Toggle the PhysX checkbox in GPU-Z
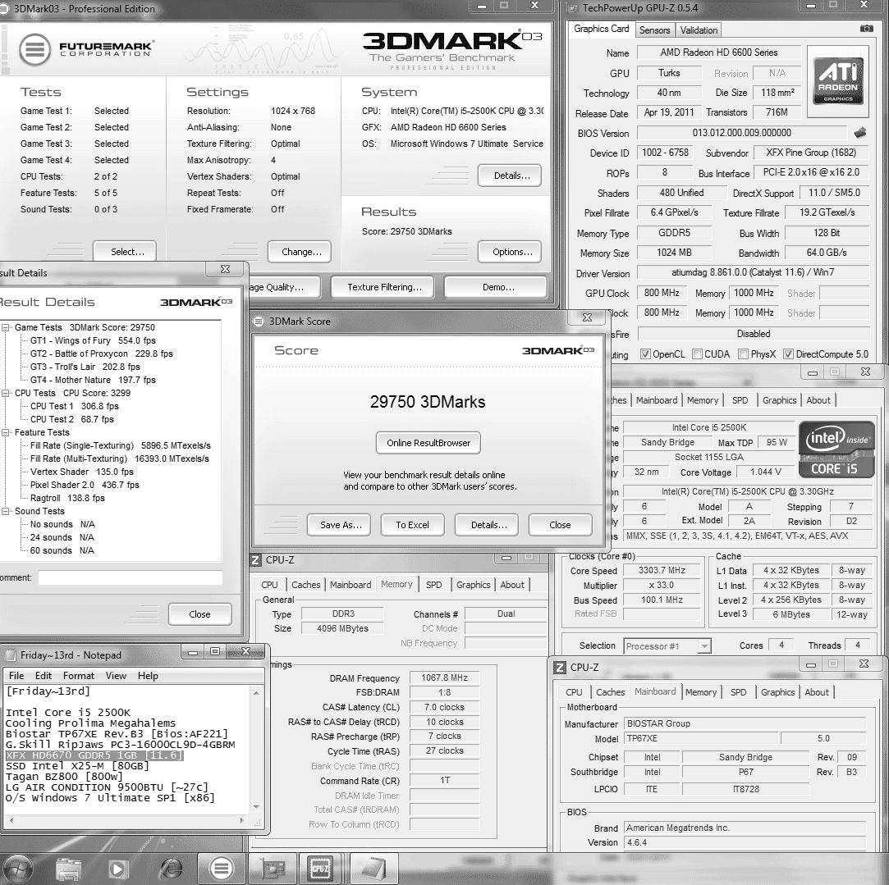889x885 pixels. pyautogui.click(x=743, y=354)
